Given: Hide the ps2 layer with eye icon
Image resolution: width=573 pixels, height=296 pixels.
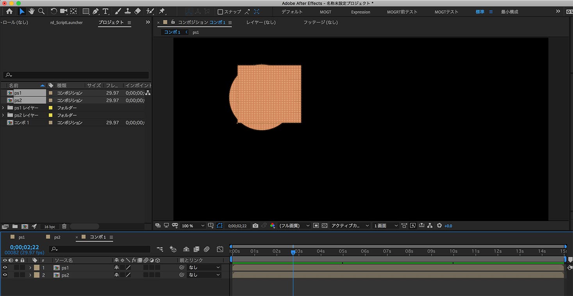Looking at the screenshot, I should [5, 275].
